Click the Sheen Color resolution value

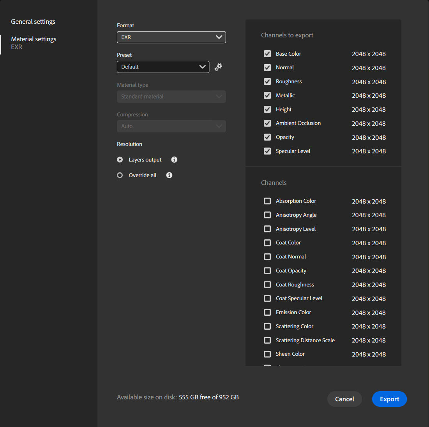tap(369, 355)
